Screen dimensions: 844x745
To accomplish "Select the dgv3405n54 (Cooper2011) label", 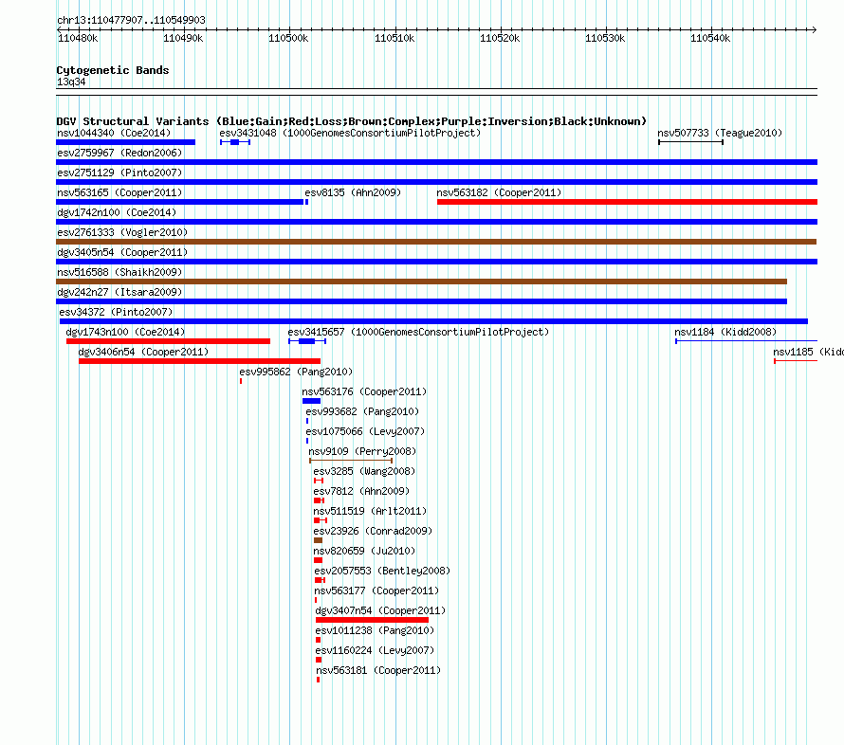I will click(122, 252).
